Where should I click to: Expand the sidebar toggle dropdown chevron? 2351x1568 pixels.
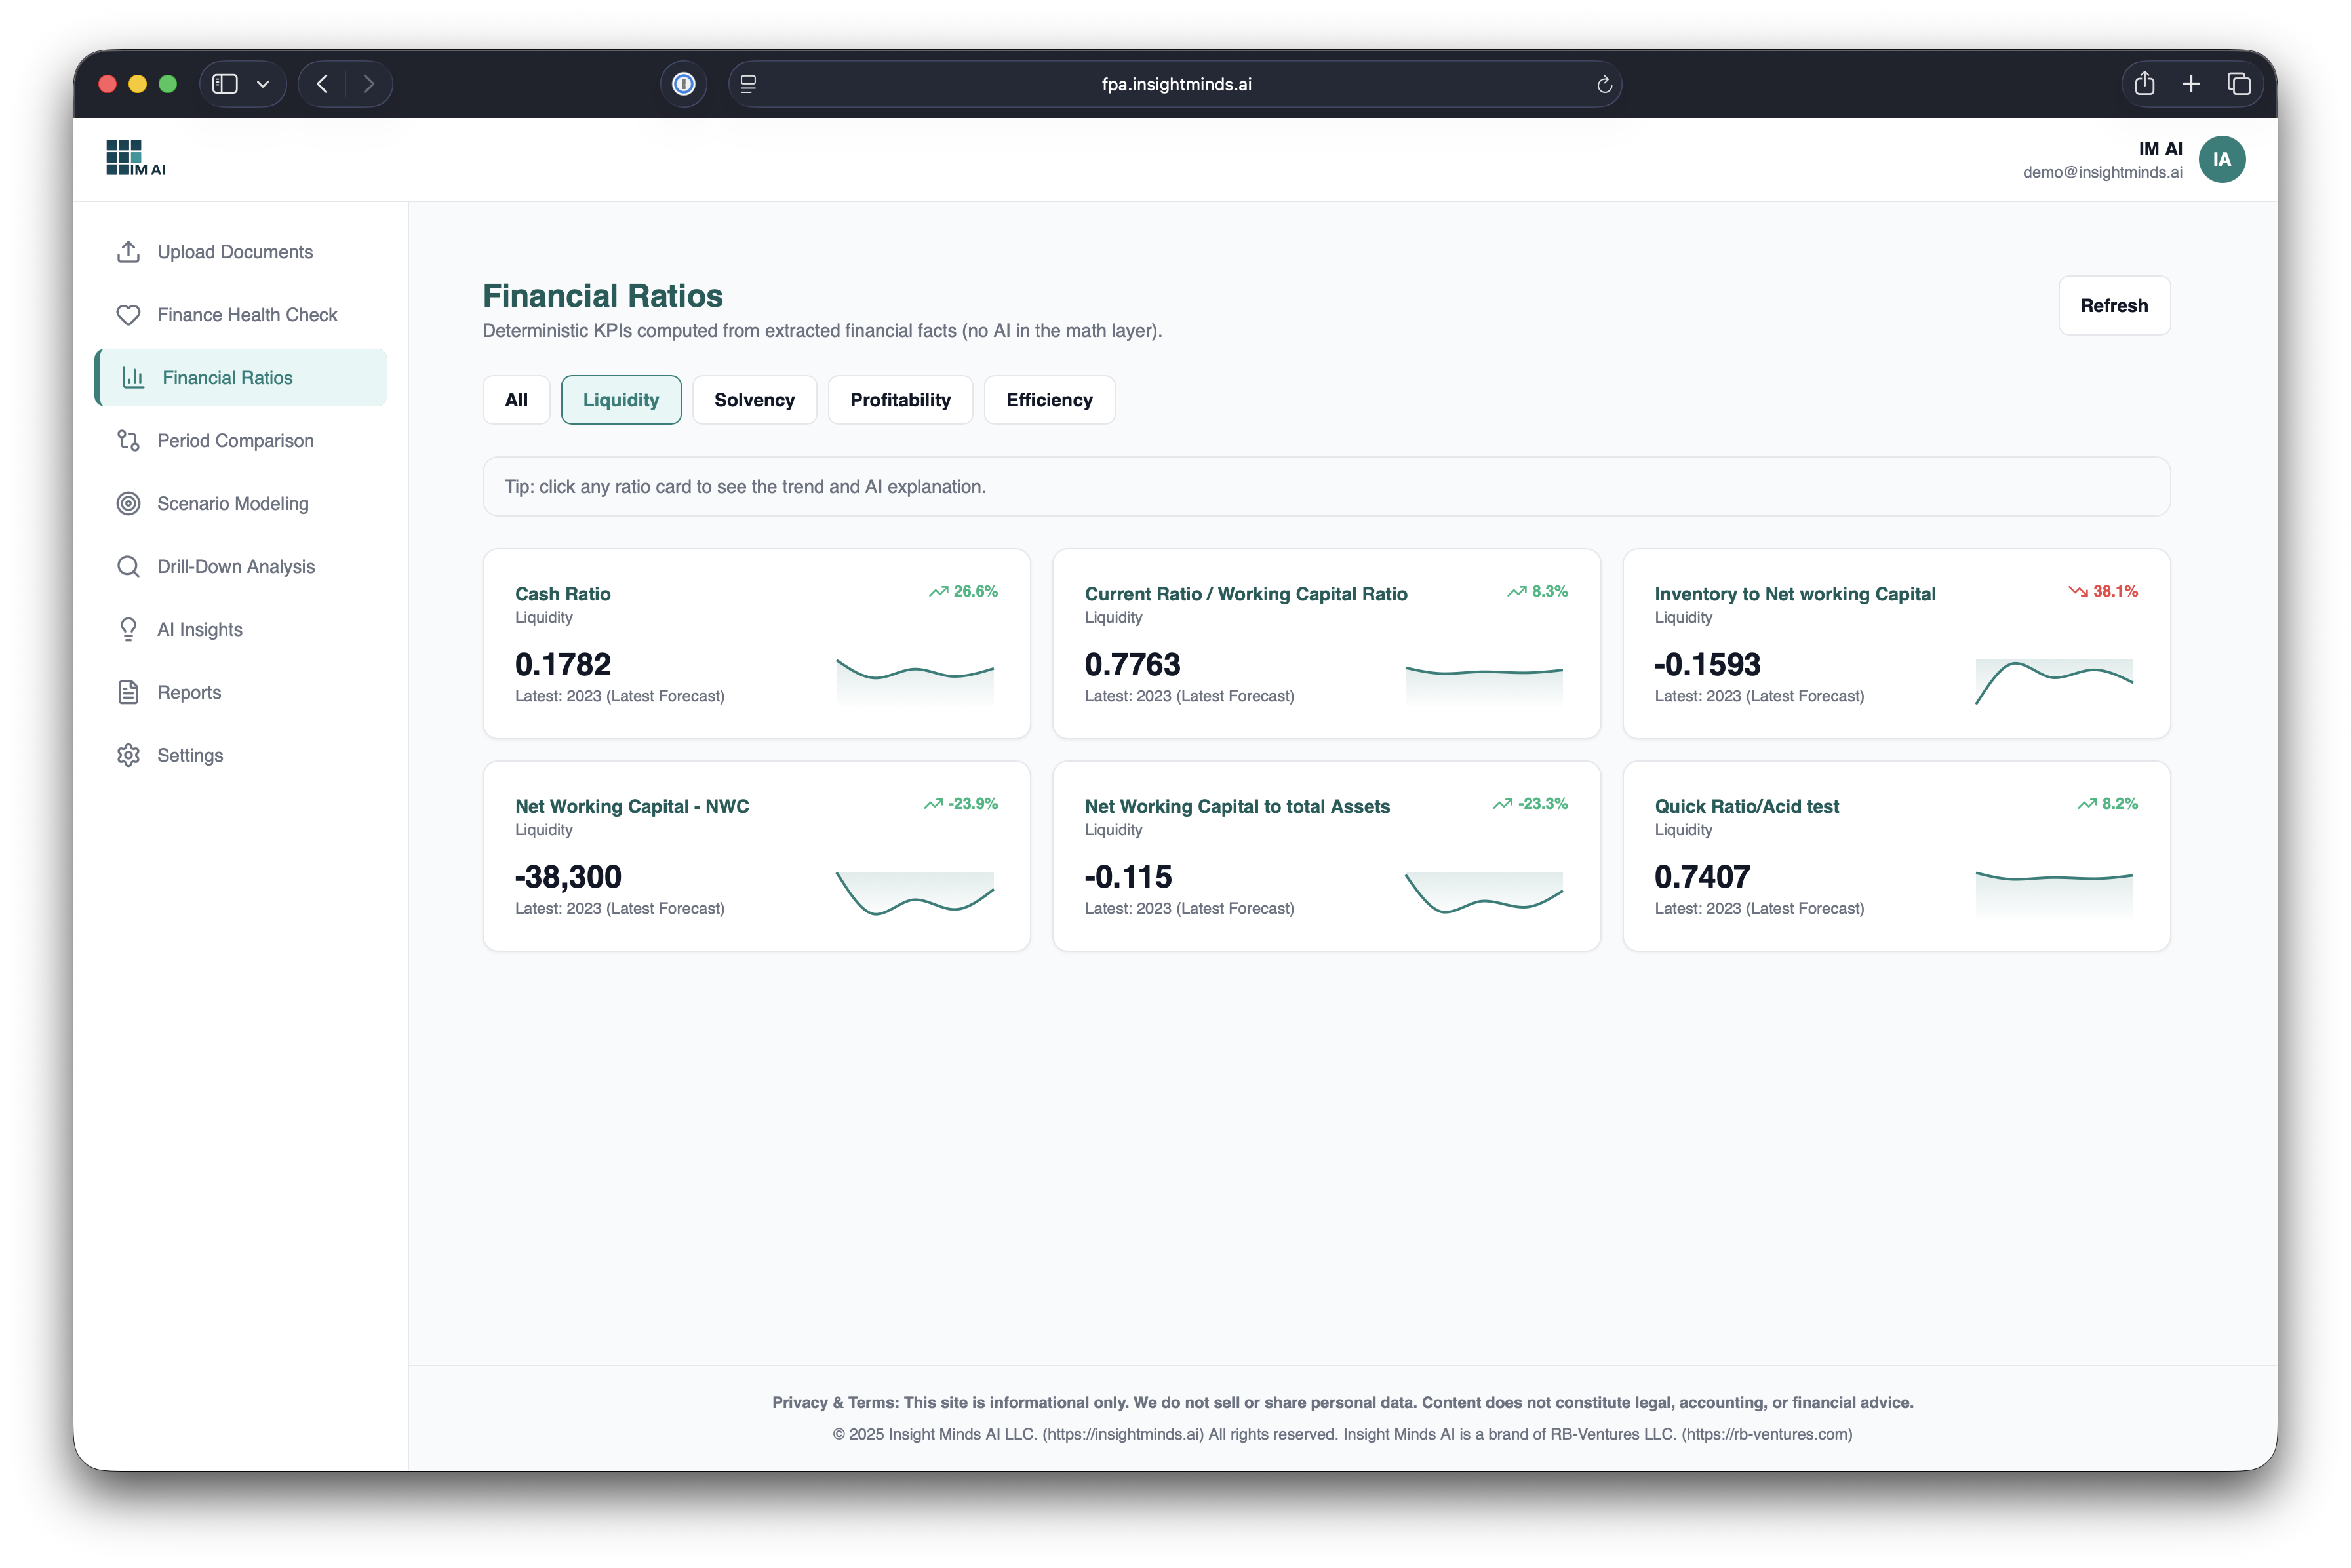tap(263, 85)
